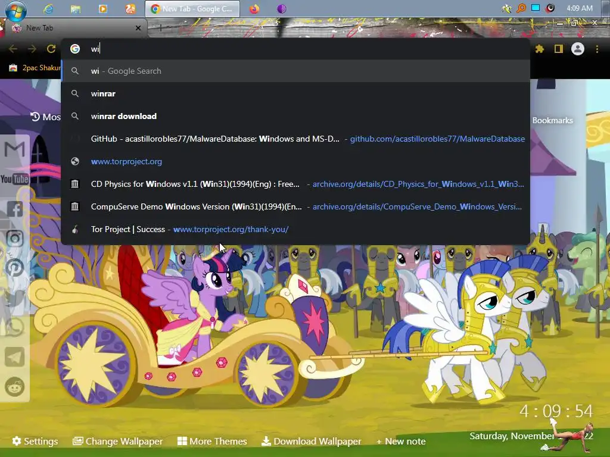Click the orange magnifier system tray icon

point(521,8)
